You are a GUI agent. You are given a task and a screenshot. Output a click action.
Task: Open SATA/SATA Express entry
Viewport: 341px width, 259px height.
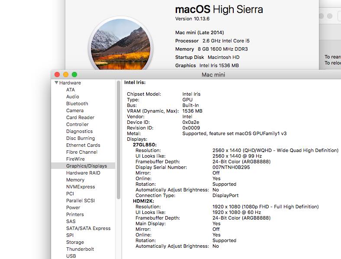pos(88,228)
